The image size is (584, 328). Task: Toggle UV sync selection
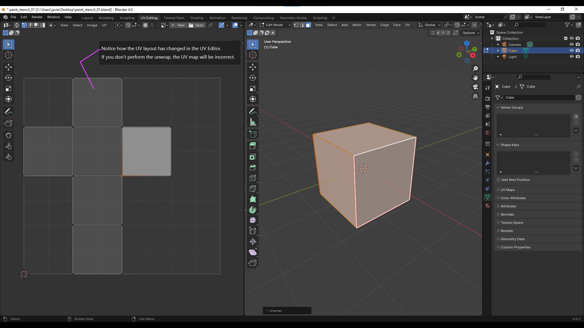point(17,25)
